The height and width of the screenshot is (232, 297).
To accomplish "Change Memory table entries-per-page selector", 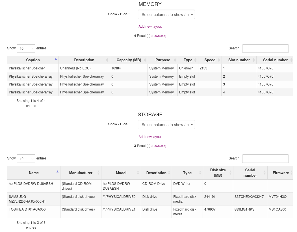I will (26, 49).
